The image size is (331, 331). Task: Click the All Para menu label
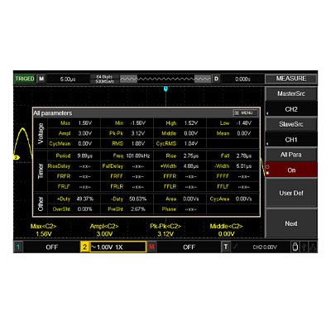pos(291,155)
